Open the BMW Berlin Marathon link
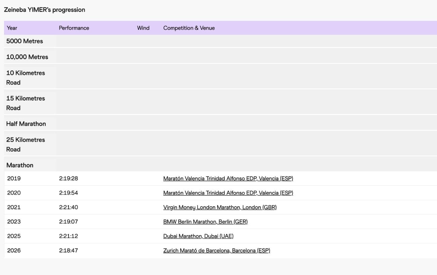Image resolution: width=437 pixels, height=275 pixels. click(205, 221)
